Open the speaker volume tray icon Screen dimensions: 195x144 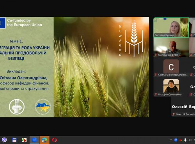190,140
